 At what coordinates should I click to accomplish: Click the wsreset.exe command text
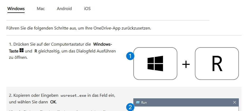pos(74,95)
